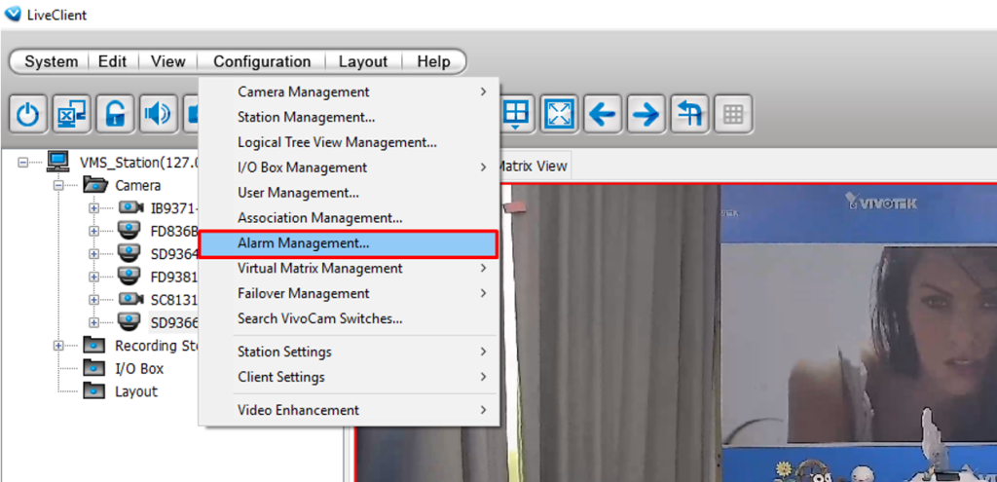The image size is (997, 482).
Task: Select the Layout folder in tree
Action: 135,391
